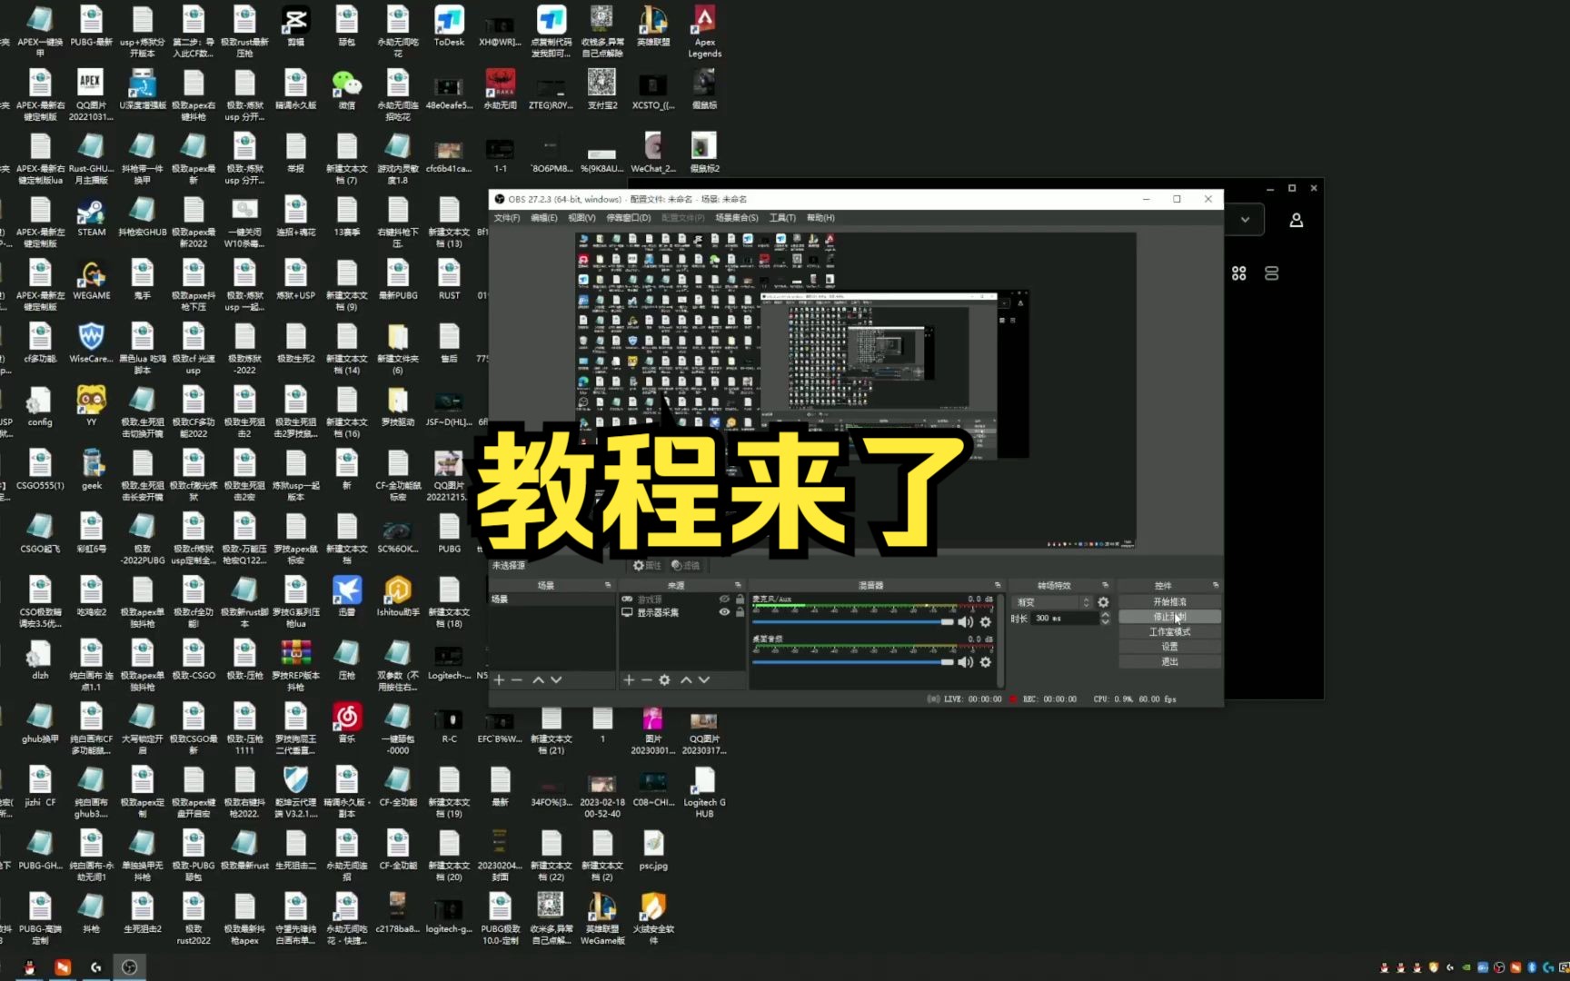1570x981 pixels.
Task: Click the 属性 (properties) gear icon
Action: click(x=639, y=566)
